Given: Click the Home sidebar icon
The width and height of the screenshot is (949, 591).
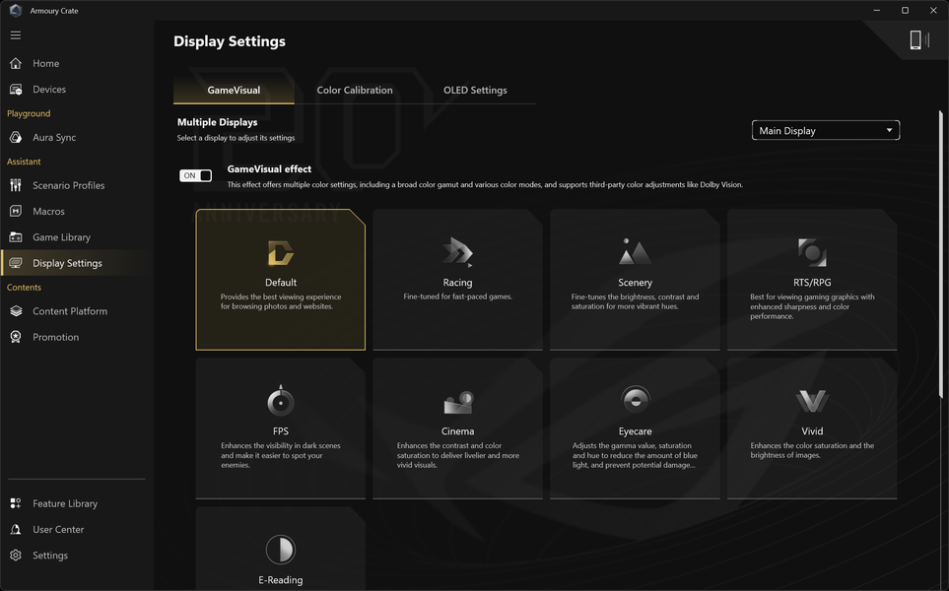Looking at the screenshot, I should click(x=16, y=63).
